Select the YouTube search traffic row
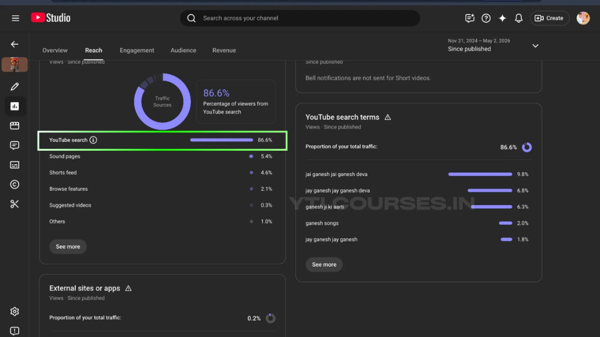This screenshot has height=337, width=600. [x=162, y=140]
